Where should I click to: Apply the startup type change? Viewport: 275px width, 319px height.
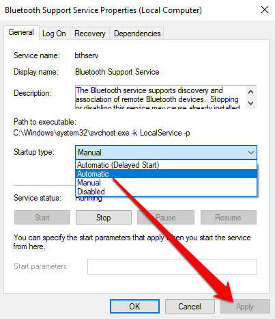245,307
